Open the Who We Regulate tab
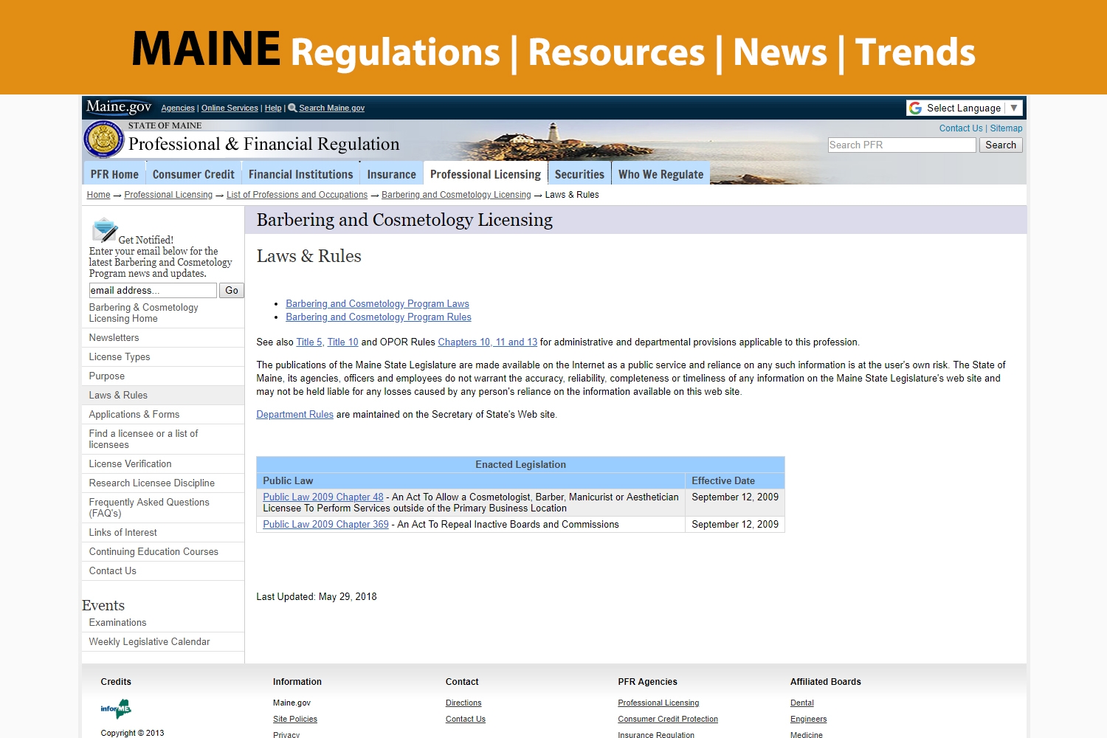The width and height of the screenshot is (1107, 738). pos(661,174)
